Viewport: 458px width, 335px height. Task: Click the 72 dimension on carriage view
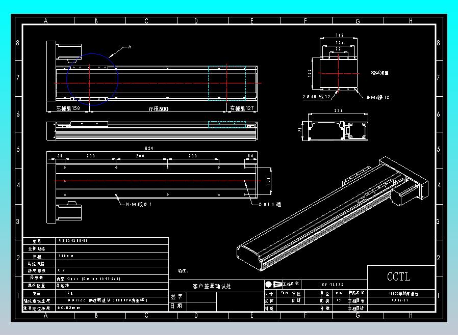click(x=338, y=49)
